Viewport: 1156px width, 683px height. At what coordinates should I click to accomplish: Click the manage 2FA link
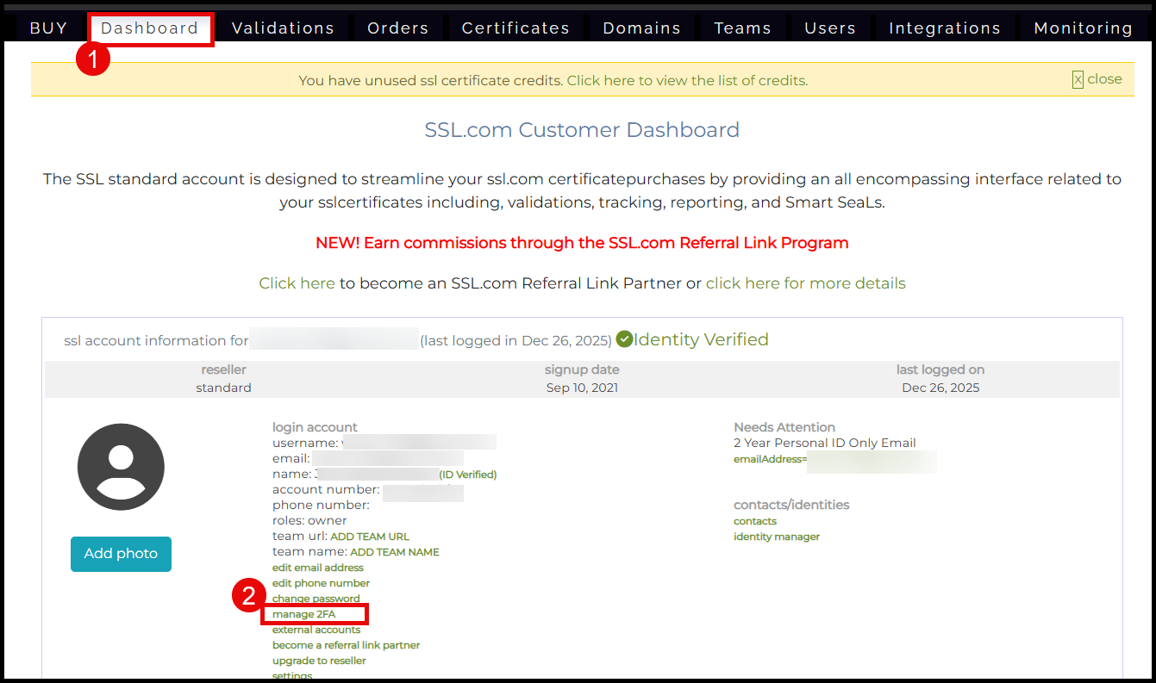303,614
